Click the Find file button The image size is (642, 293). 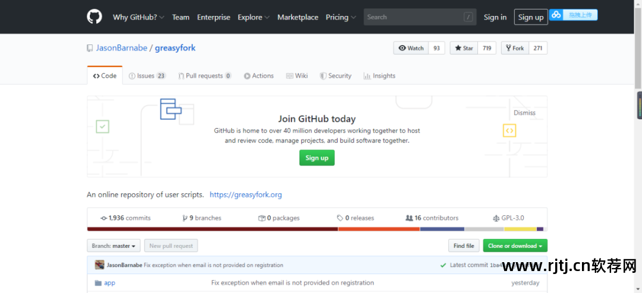[464, 246]
